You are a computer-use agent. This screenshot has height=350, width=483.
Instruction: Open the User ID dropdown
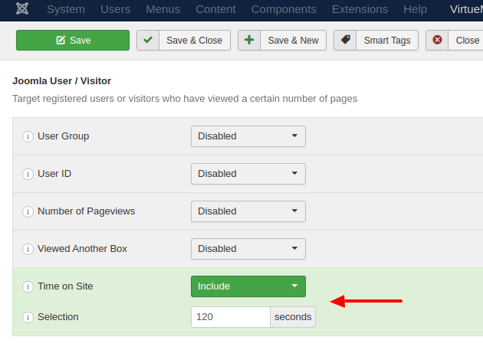tap(248, 174)
